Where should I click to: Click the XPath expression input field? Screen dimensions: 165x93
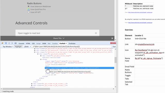[72, 47]
